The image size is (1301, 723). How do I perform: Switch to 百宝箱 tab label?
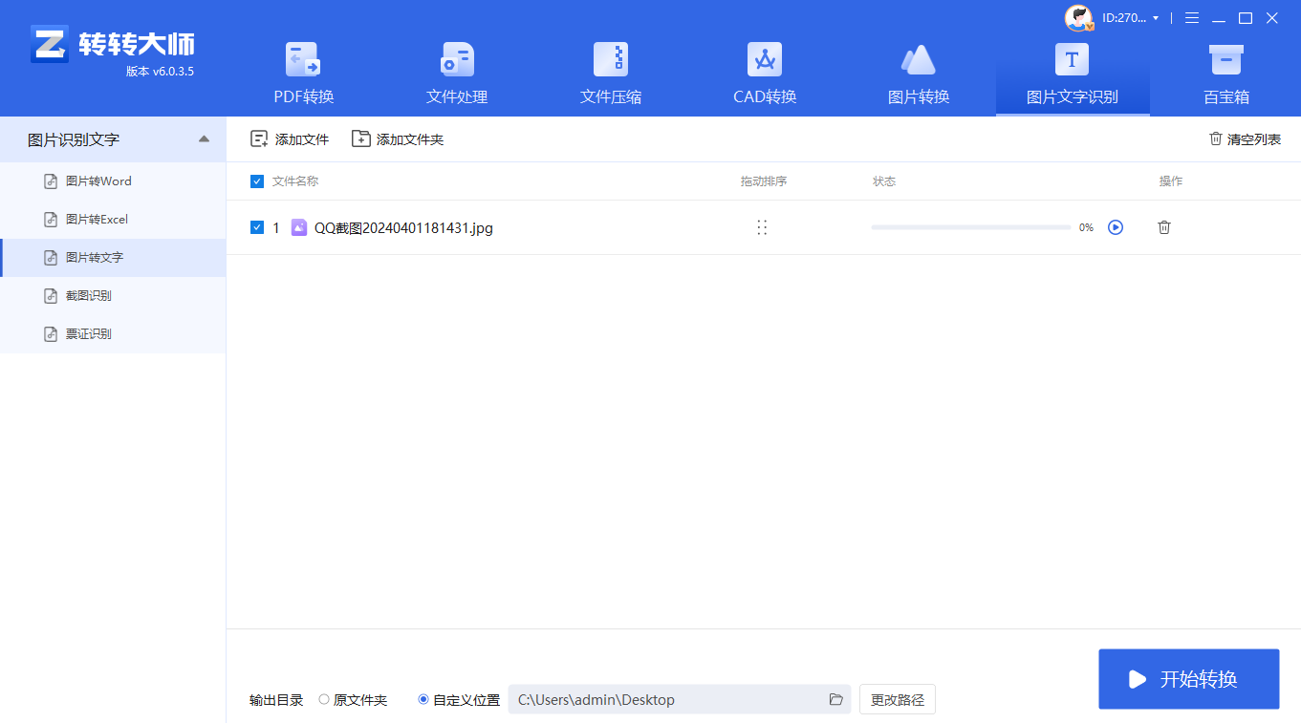click(x=1226, y=96)
